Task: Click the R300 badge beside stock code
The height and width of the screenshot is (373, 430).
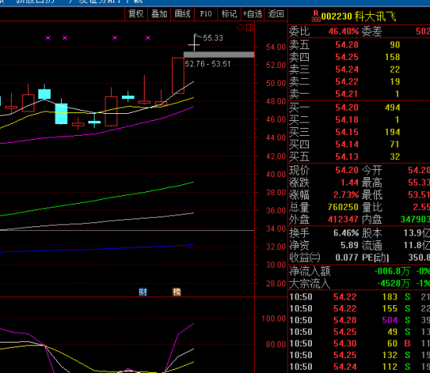Action: [316, 16]
